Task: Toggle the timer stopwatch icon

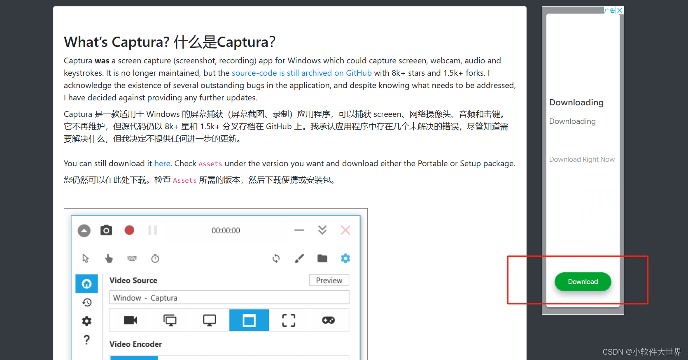Action: coord(155,258)
